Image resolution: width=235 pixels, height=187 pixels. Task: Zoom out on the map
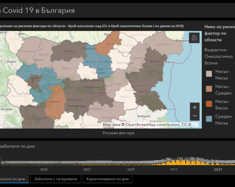[194, 116]
